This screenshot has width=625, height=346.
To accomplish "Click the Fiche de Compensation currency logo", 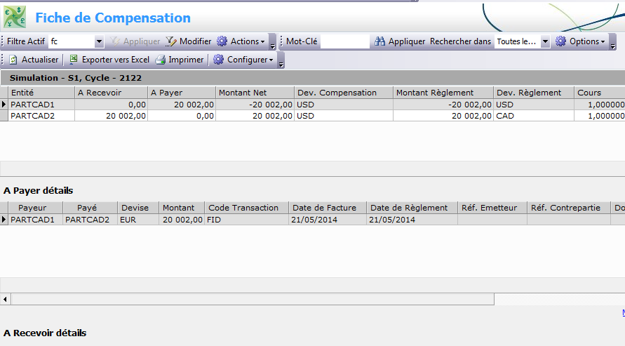I will pos(15,17).
